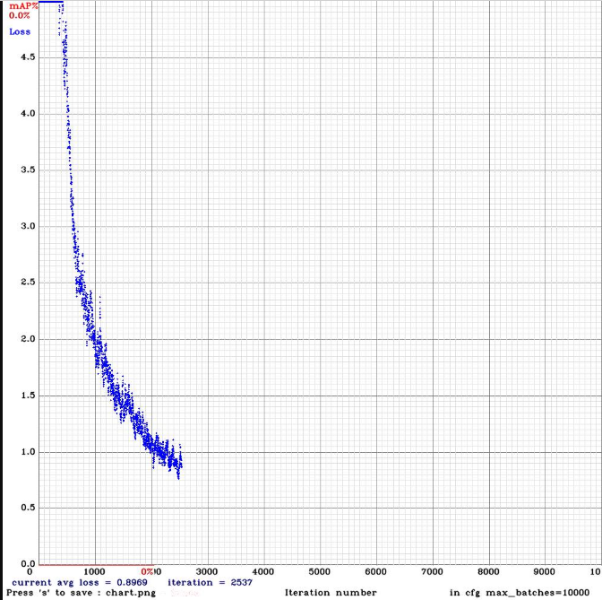Screen dimensions: 602x600
Task: Click the x-axis label '9000'
Action: pyautogui.click(x=545, y=571)
